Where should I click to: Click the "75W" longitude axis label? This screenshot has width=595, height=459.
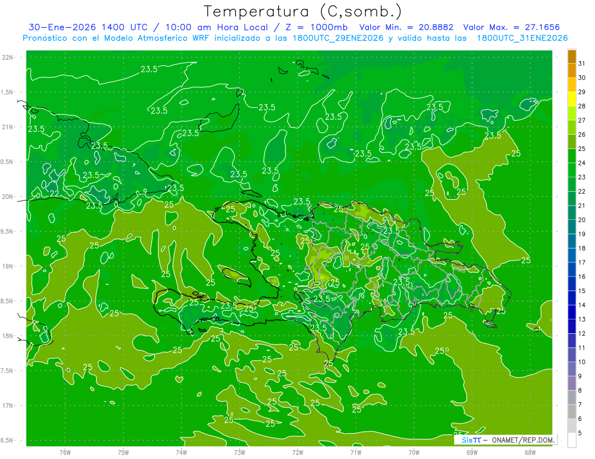pyautogui.click(x=123, y=453)
